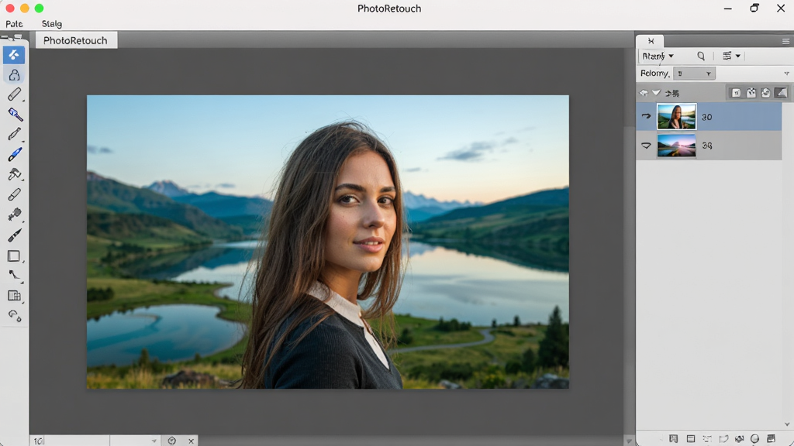Expand the small arrow ending the Relomy row
The height and width of the screenshot is (446, 794).
(x=786, y=74)
